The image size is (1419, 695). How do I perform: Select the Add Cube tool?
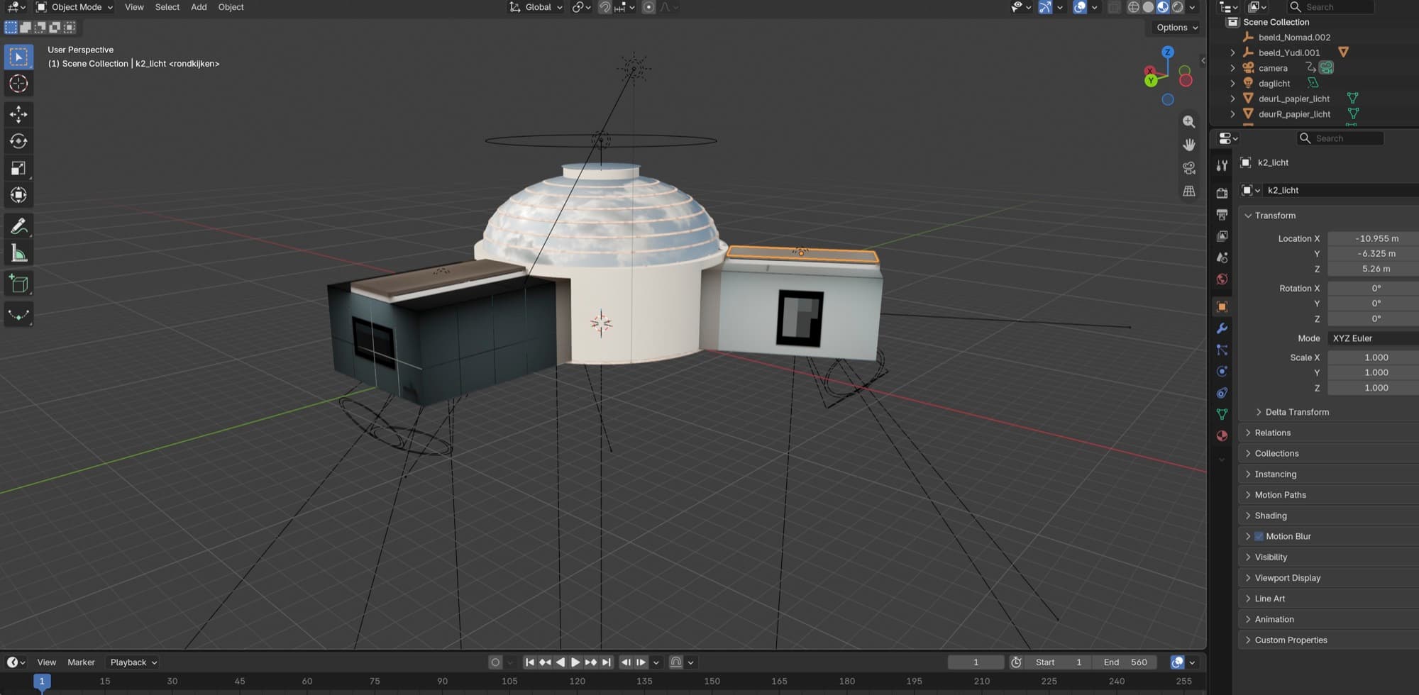18,284
